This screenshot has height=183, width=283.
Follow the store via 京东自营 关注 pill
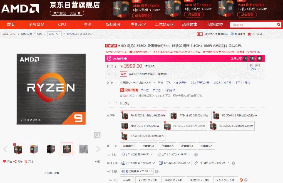click(x=67, y=13)
